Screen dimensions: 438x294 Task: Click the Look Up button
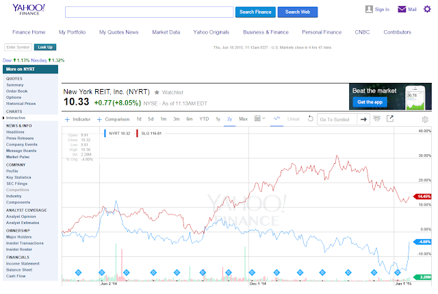pos(45,47)
